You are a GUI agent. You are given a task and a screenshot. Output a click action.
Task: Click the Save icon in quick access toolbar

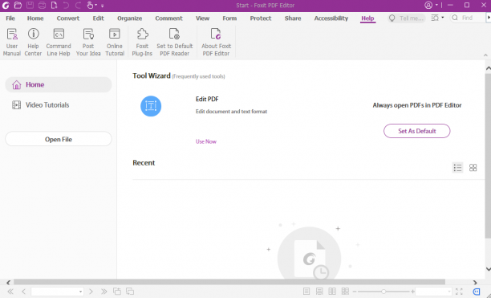pos(30,5)
